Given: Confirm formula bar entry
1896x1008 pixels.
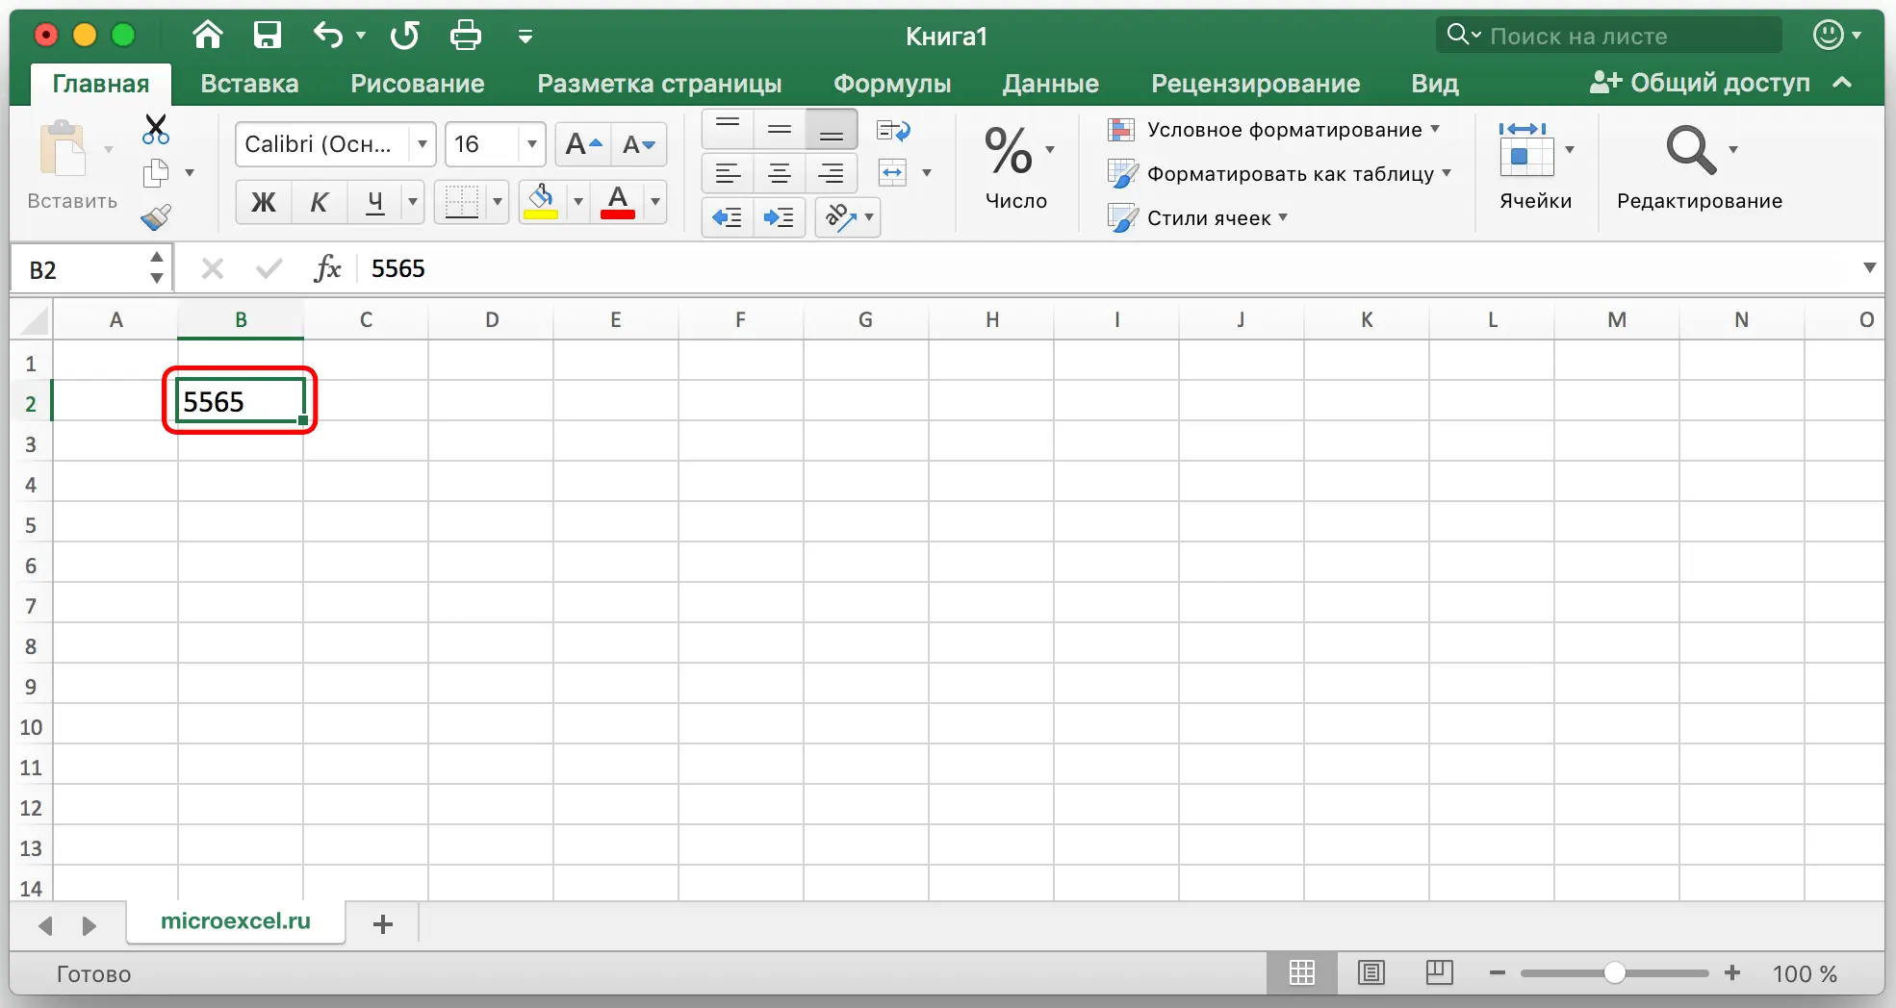Looking at the screenshot, I should tap(269, 268).
